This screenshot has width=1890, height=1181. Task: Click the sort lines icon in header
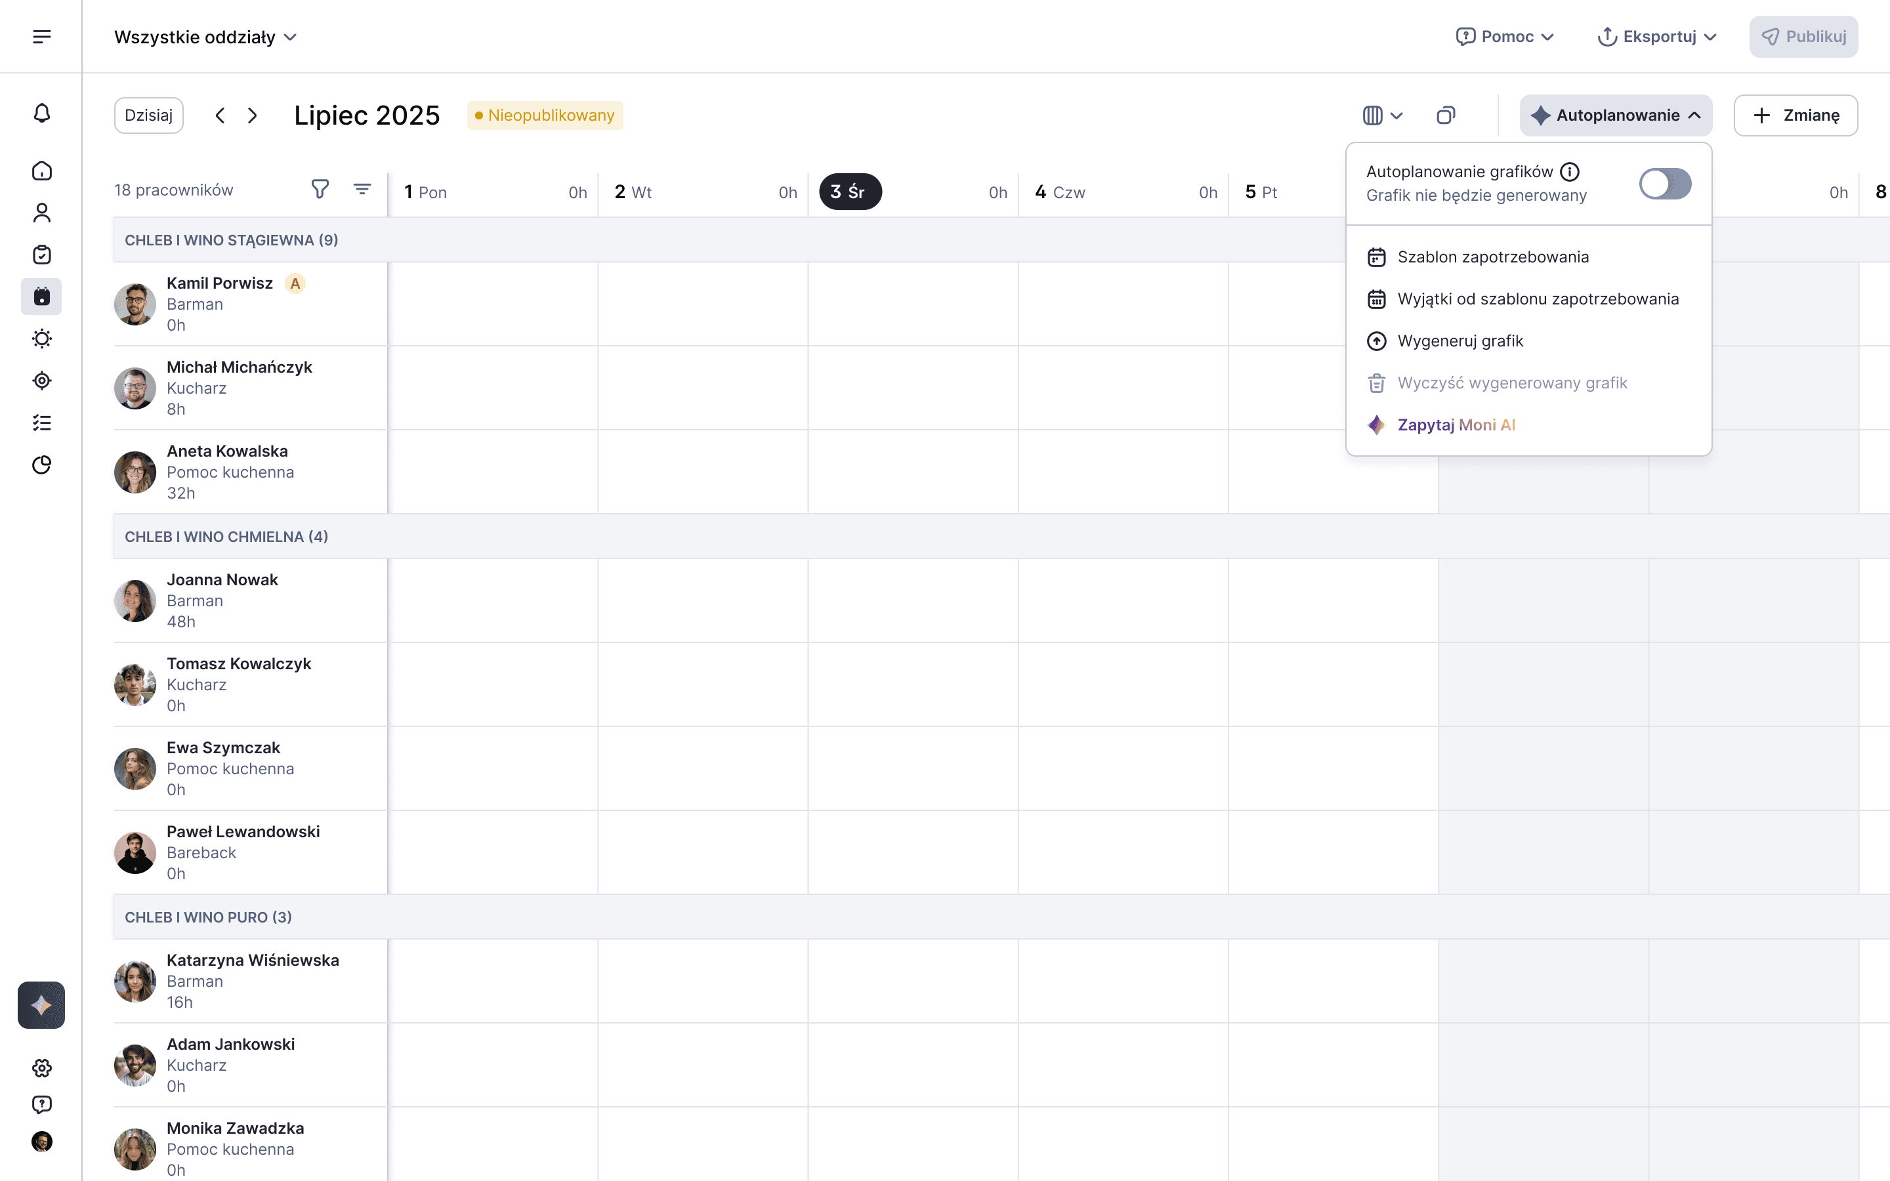tap(362, 189)
